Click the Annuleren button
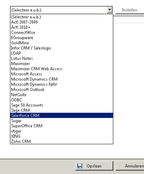The width and height of the screenshot is (144, 174). 130,166
